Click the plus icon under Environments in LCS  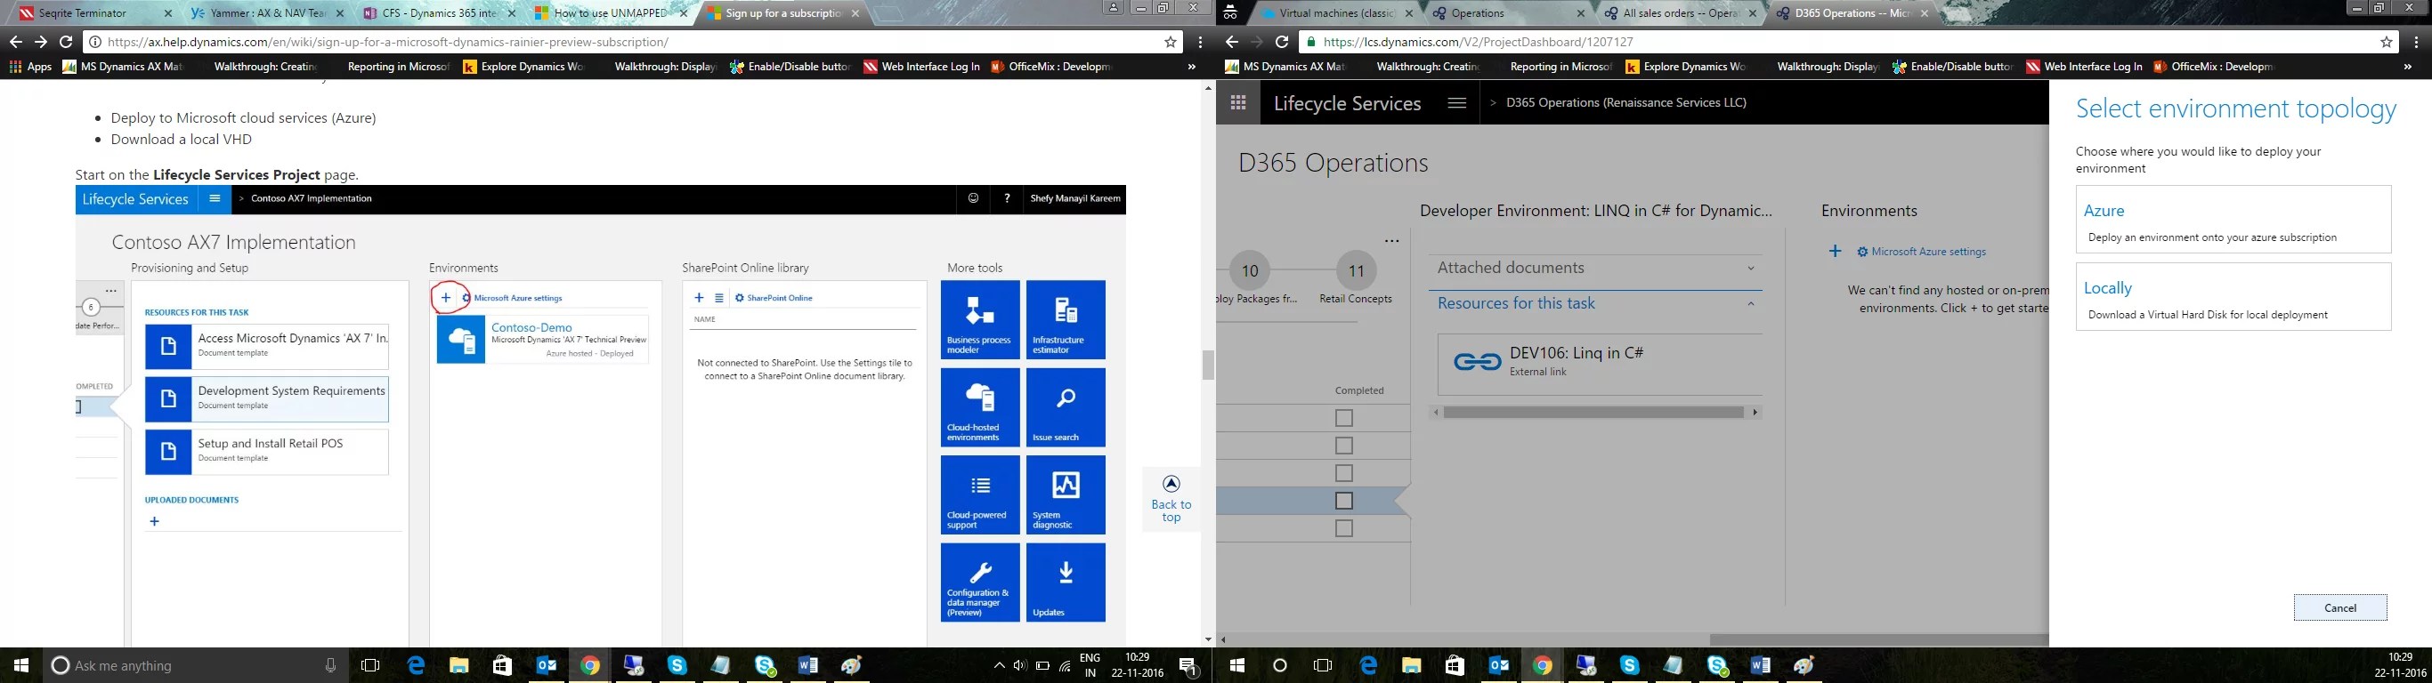[1835, 251]
